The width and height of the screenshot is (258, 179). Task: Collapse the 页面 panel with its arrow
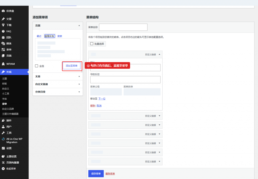pos(79,25)
